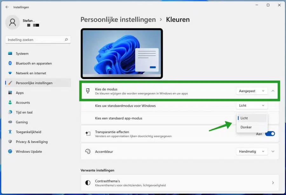The width and height of the screenshot is (286, 195).
Task: Open Gaming settings
Action: coord(38,122)
